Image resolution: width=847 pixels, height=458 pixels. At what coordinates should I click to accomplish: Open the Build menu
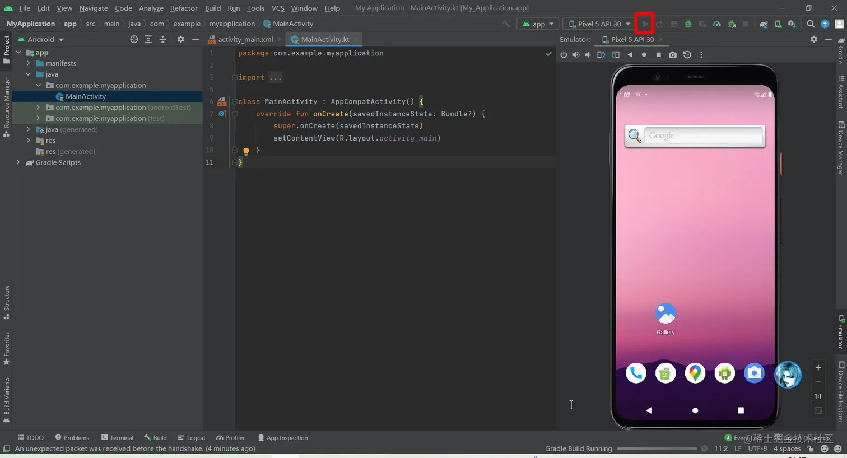click(x=213, y=8)
